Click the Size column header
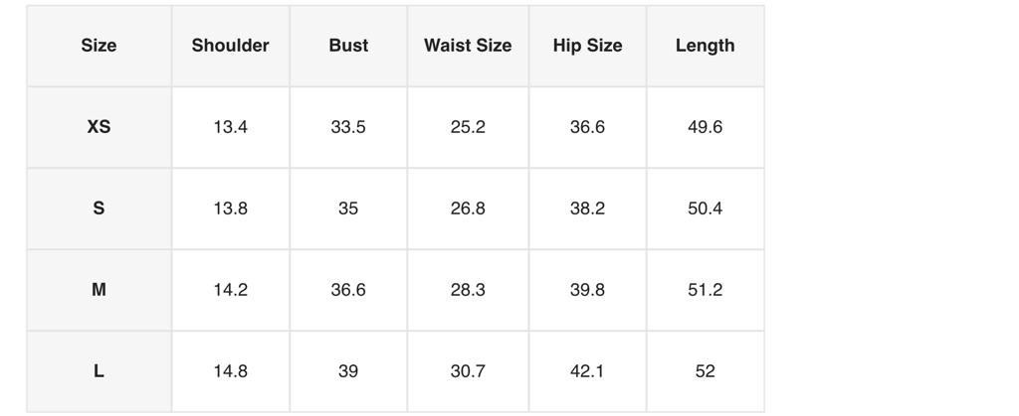Viewport: 1019px width, 416px height. click(x=99, y=46)
